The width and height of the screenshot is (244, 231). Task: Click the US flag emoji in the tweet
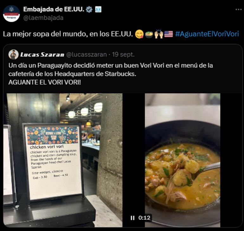tap(169, 34)
